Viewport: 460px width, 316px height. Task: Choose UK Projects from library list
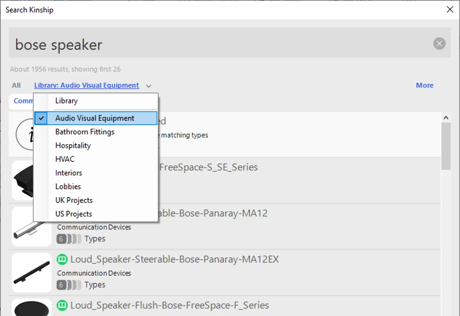(96, 200)
